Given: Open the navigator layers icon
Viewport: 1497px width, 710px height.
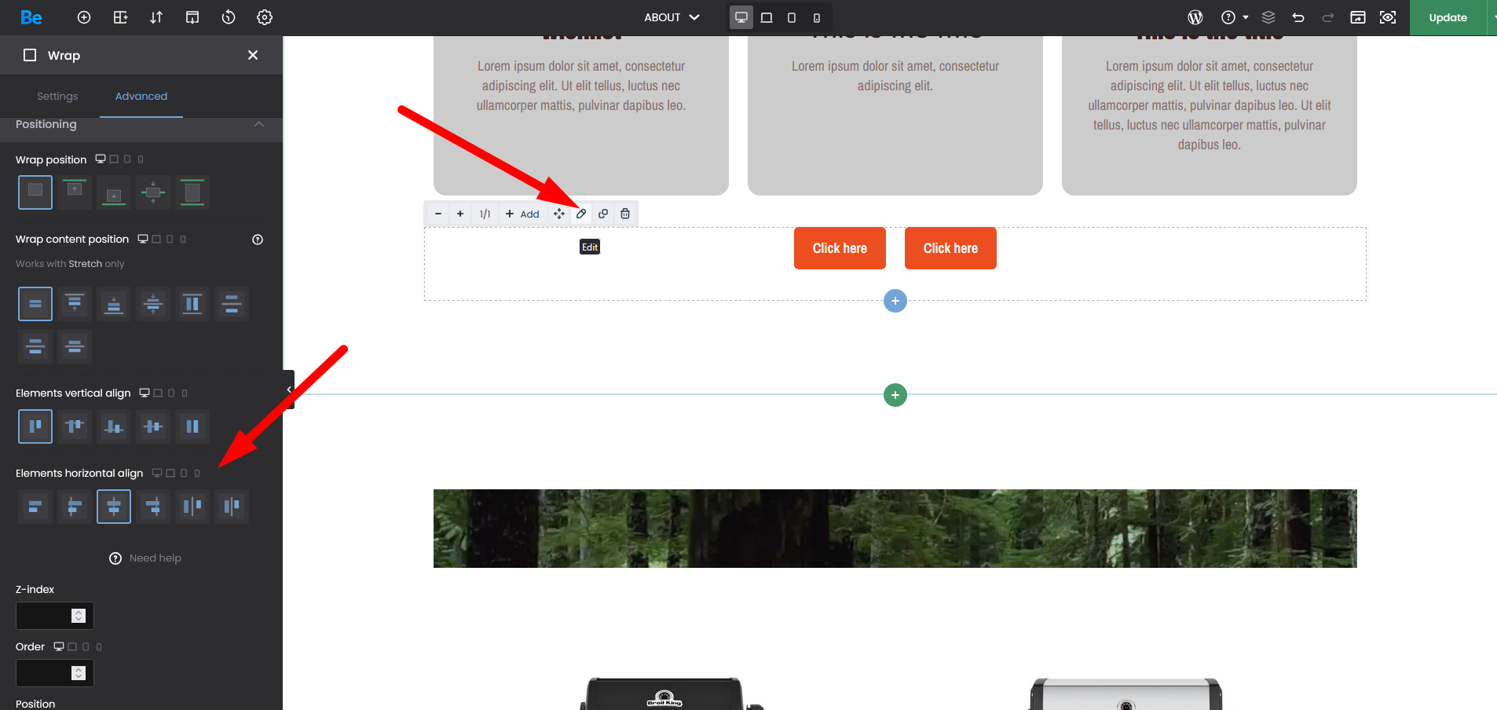Looking at the screenshot, I should [x=1268, y=17].
